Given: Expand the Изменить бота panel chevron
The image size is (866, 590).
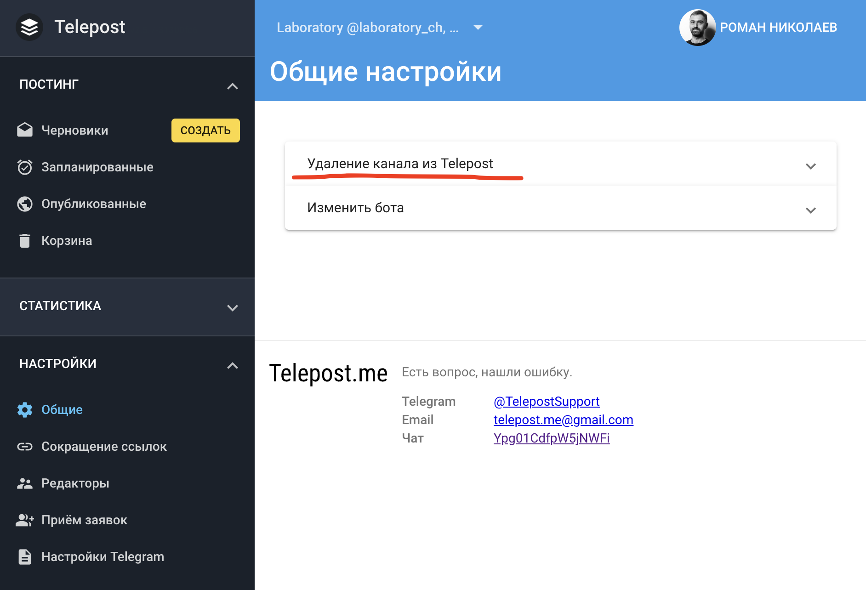Looking at the screenshot, I should point(811,210).
